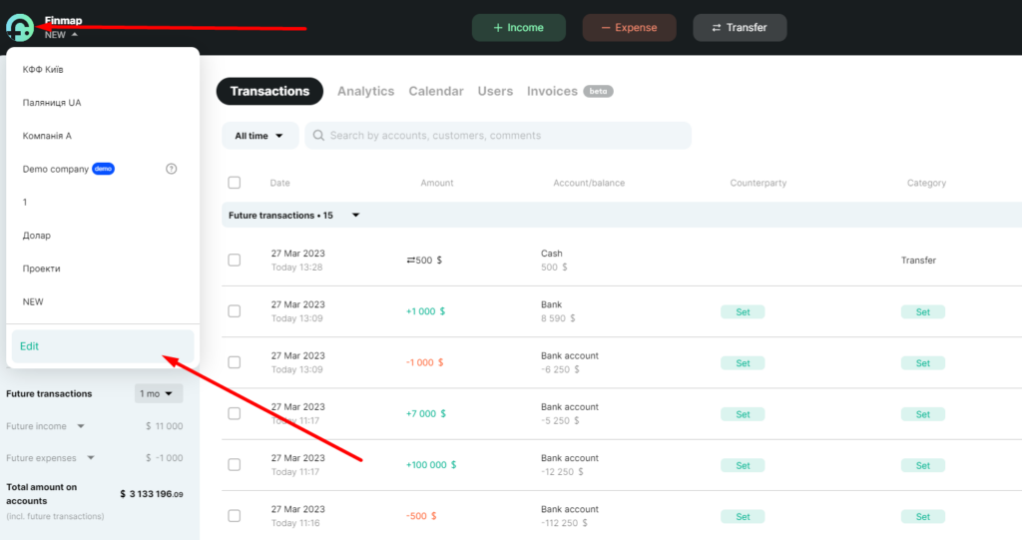1022x540 pixels.
Task: Open the 1 mo future period dropdown
Action: 159,393
